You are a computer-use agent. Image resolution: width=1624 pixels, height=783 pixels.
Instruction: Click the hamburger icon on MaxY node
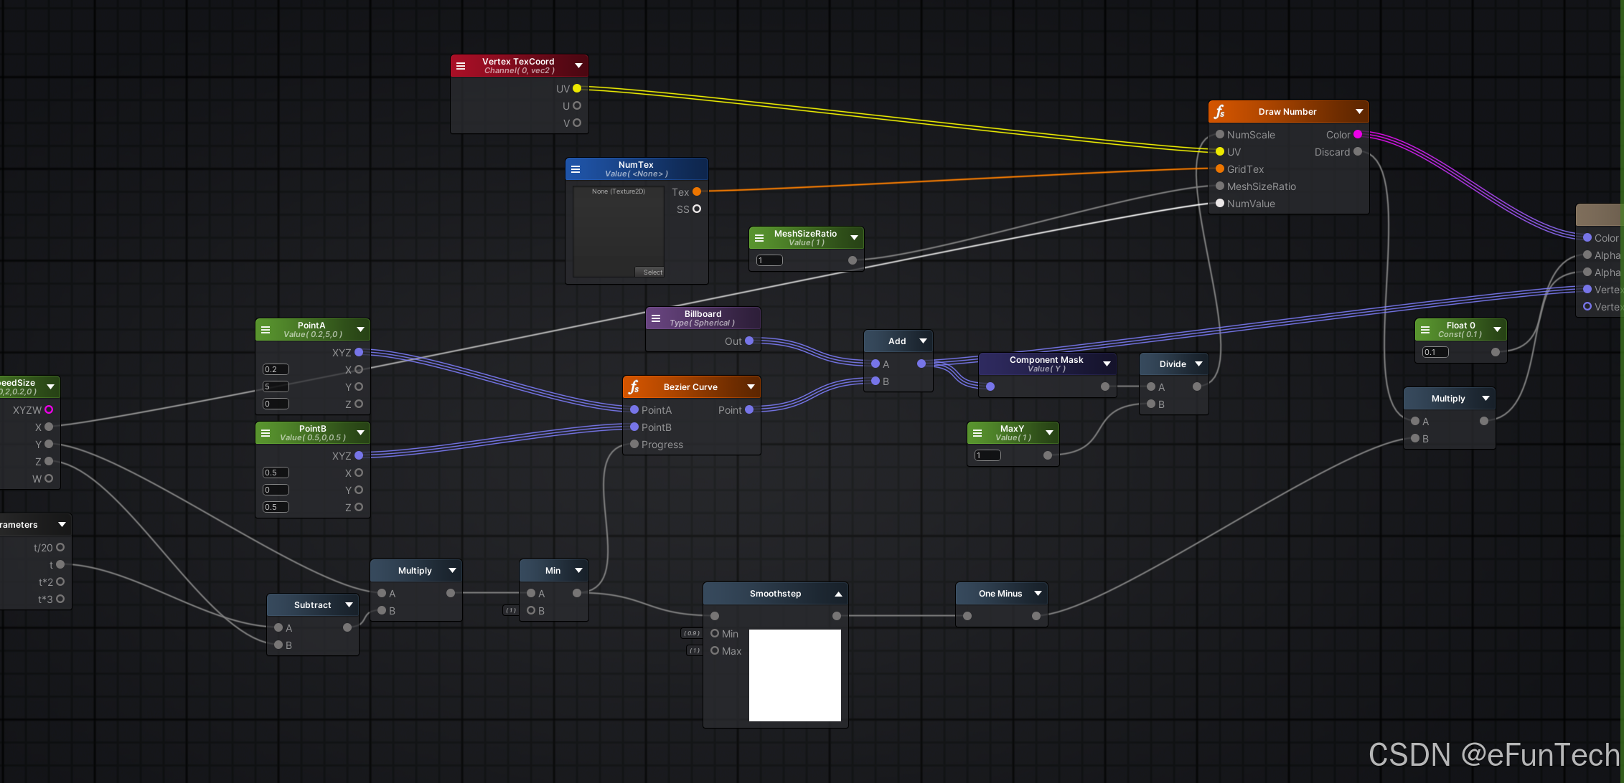point(977,433)
